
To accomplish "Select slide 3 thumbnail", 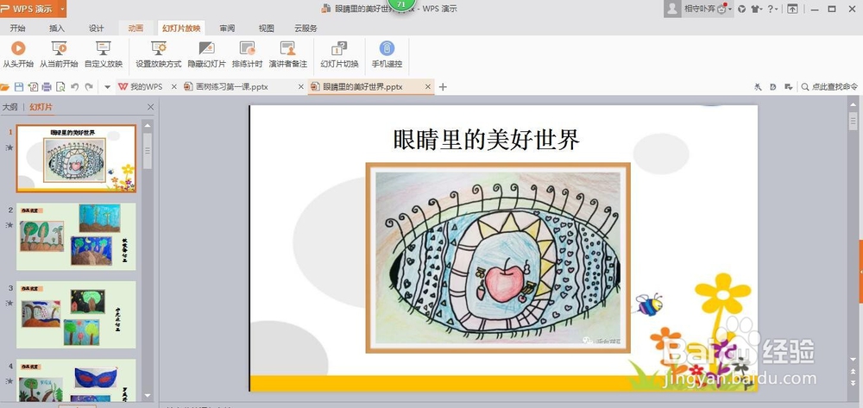I will tap(76, 315).
